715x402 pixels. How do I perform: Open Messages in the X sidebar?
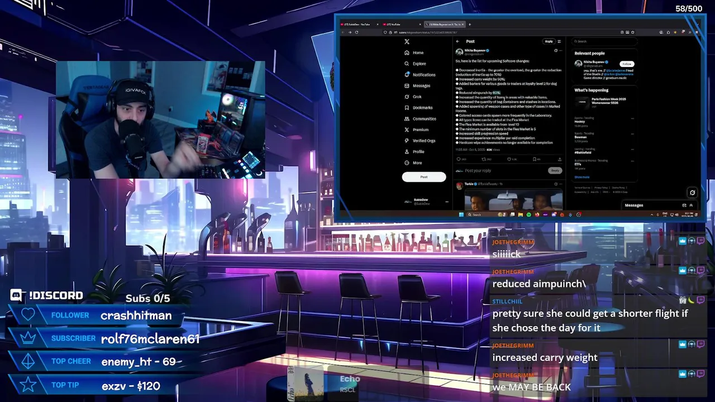click(417, 86)
